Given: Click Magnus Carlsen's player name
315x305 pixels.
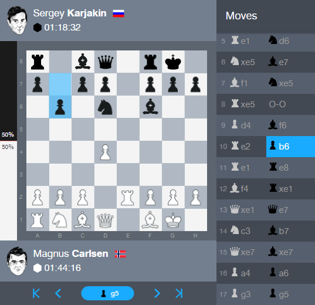Looking at the screenshot, I should coord(71,253).
